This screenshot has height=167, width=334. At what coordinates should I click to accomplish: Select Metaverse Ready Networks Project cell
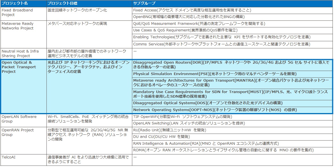tap(23, 34)
